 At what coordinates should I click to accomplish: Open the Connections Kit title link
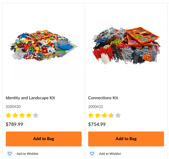coord(103,98)
